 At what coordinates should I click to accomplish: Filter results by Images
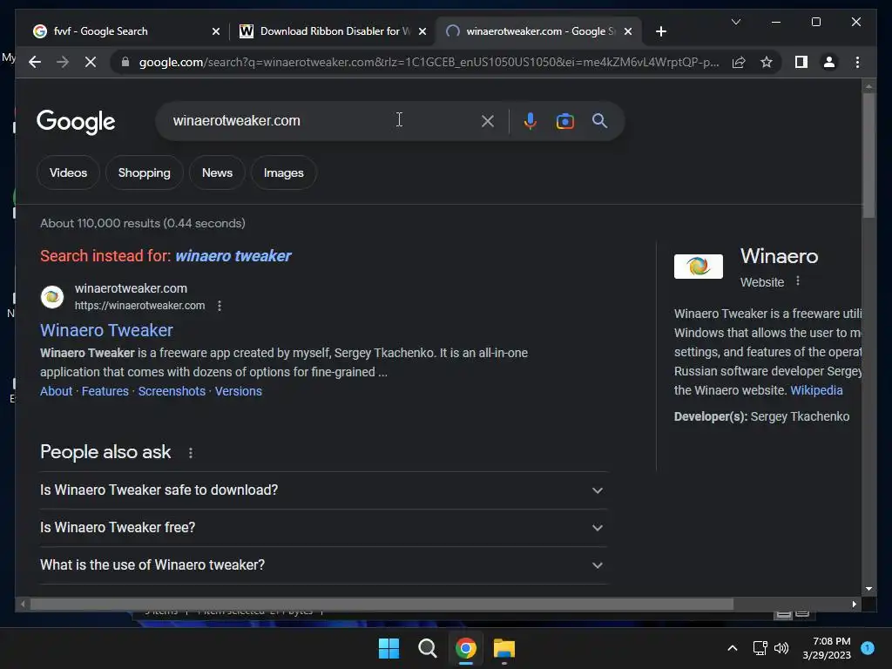[x=284, y=172]
